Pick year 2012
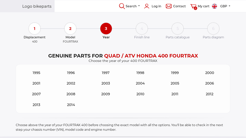246x138 pixels. click(210, 94)
